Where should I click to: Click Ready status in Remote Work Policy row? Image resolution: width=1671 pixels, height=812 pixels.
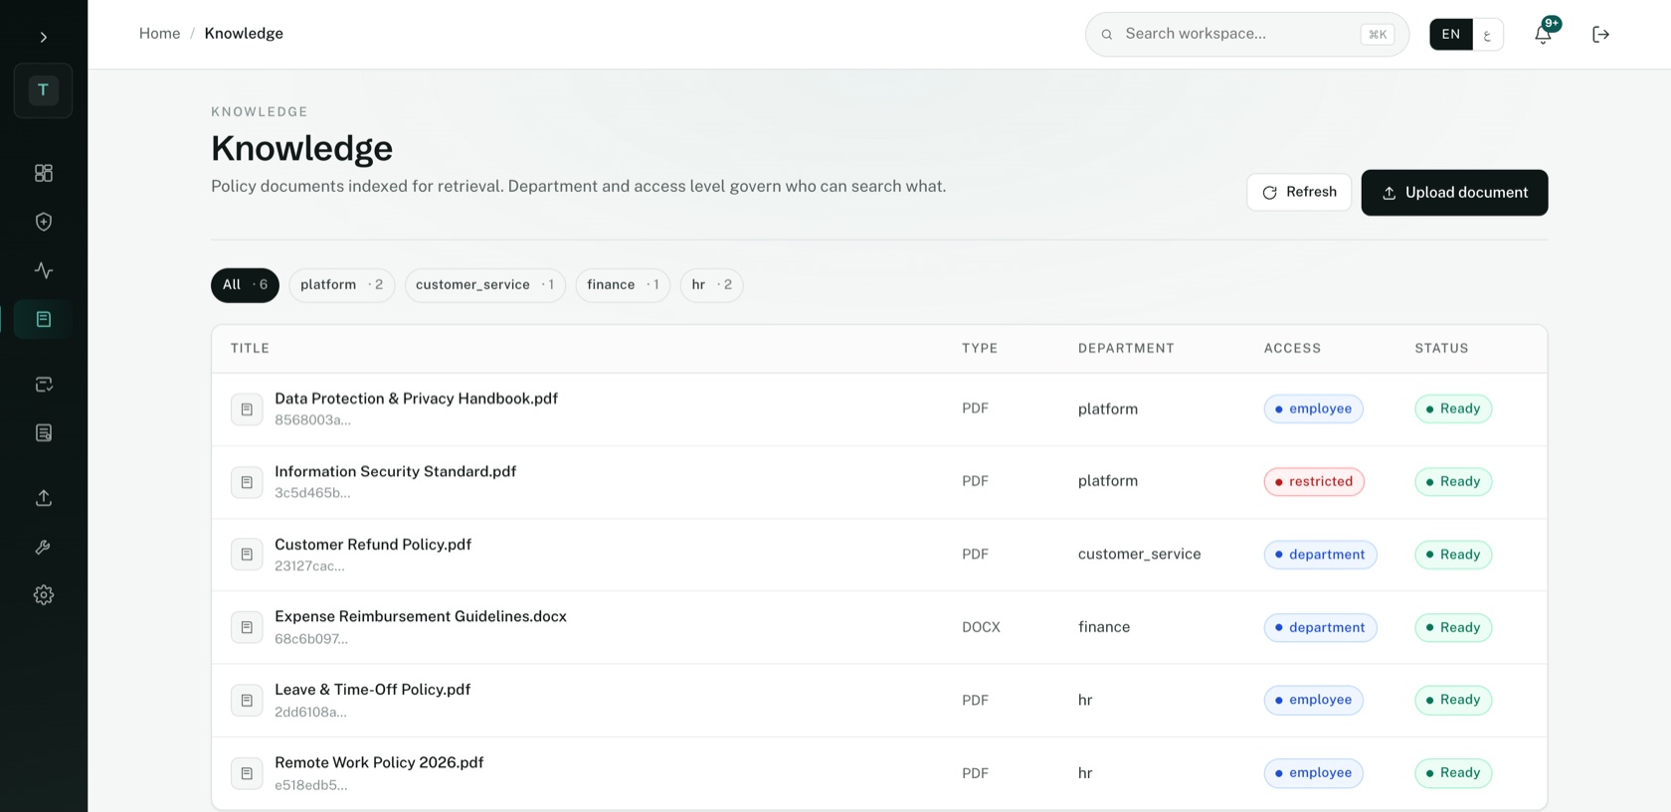1453,773
